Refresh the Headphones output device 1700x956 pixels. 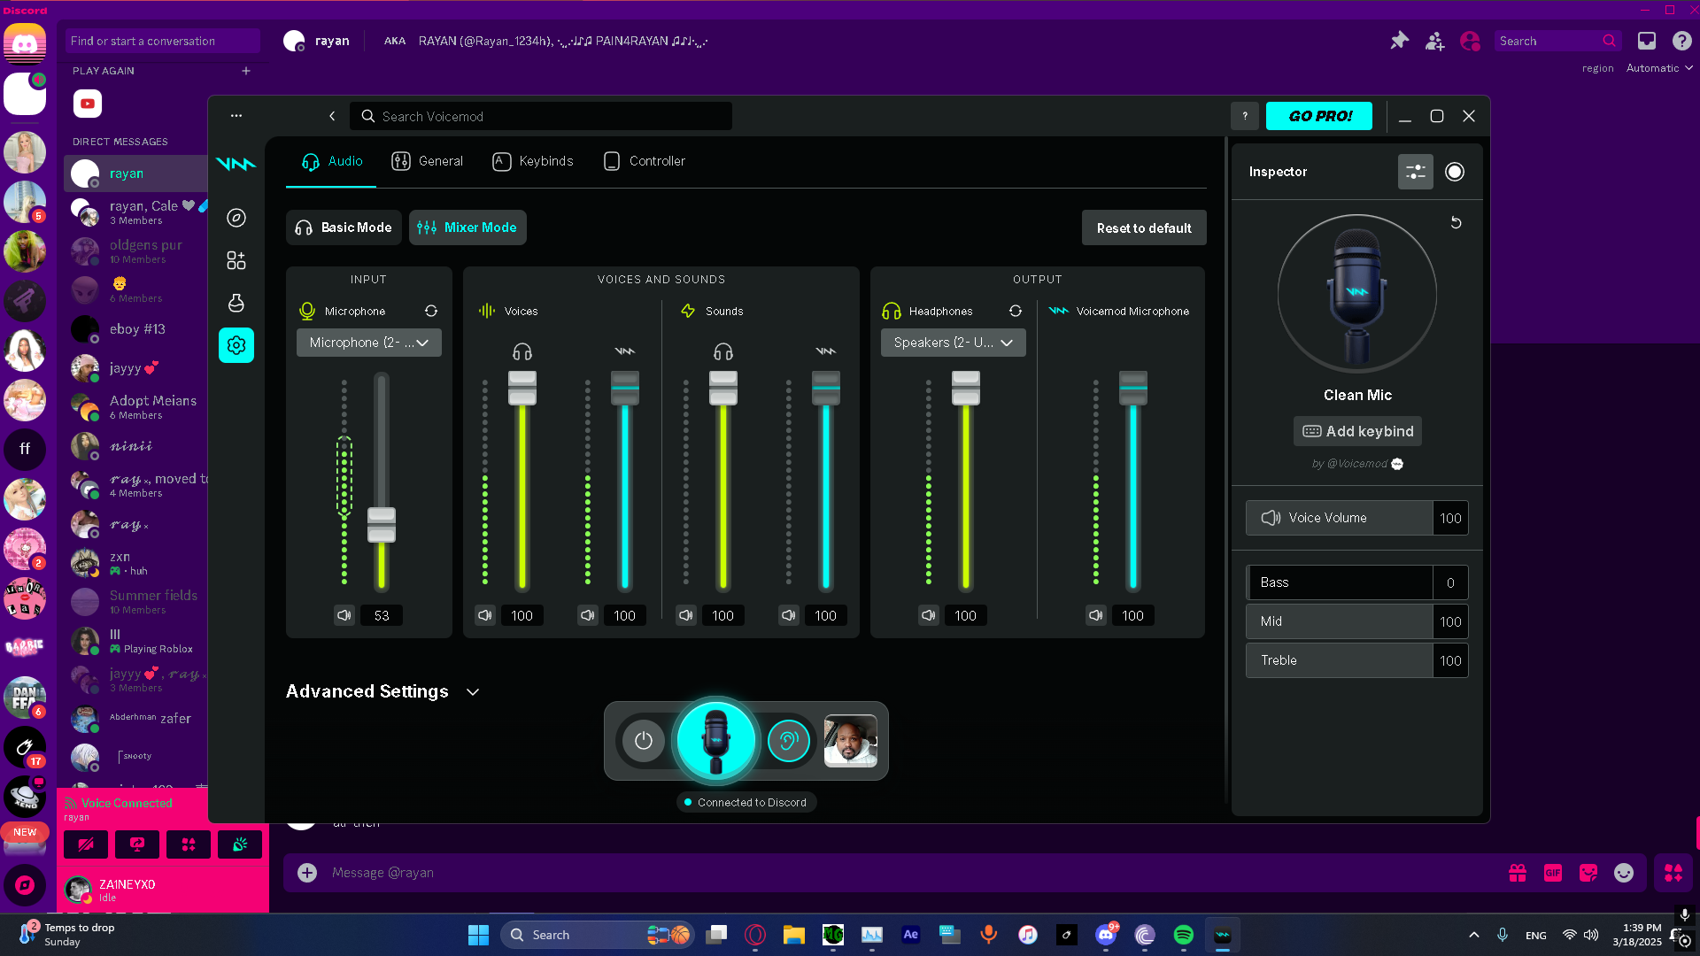pos(1016,311)
